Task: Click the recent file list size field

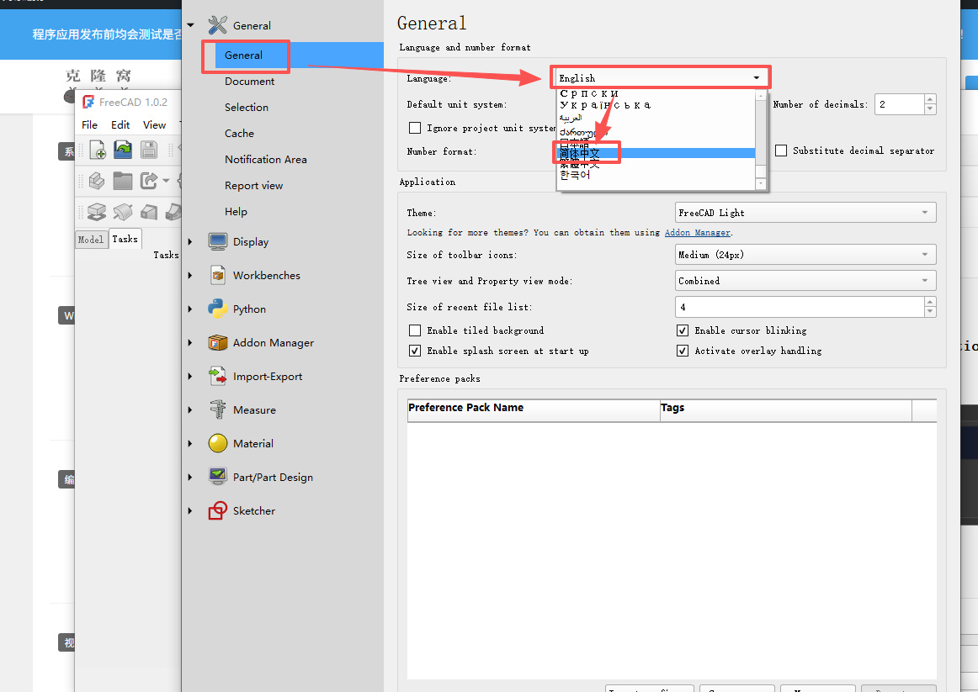Action: 798,307
